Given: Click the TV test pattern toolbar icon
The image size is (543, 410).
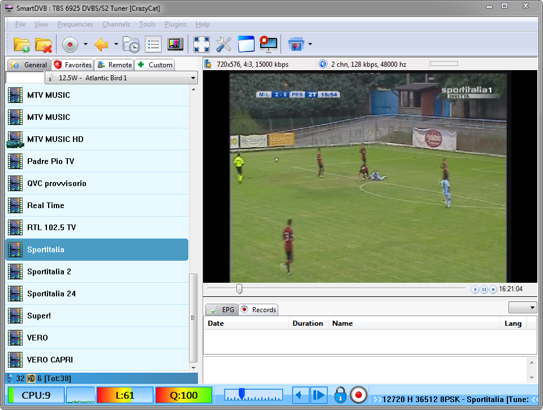Looking at the screenshot, I should point(175,45).
